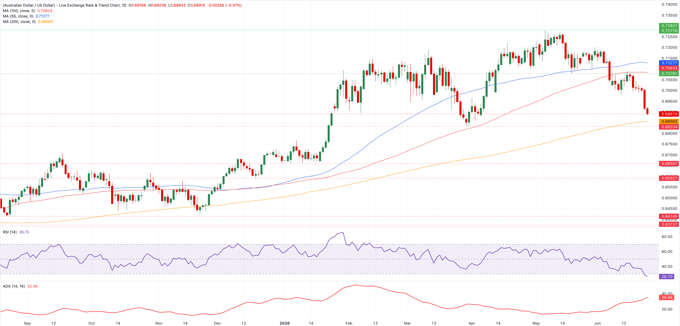Image resolution: width=680 pixels, height=326 pixels.
Task: Click the ADX value tag 35.46 on axis
Action: tap(667, 297)
